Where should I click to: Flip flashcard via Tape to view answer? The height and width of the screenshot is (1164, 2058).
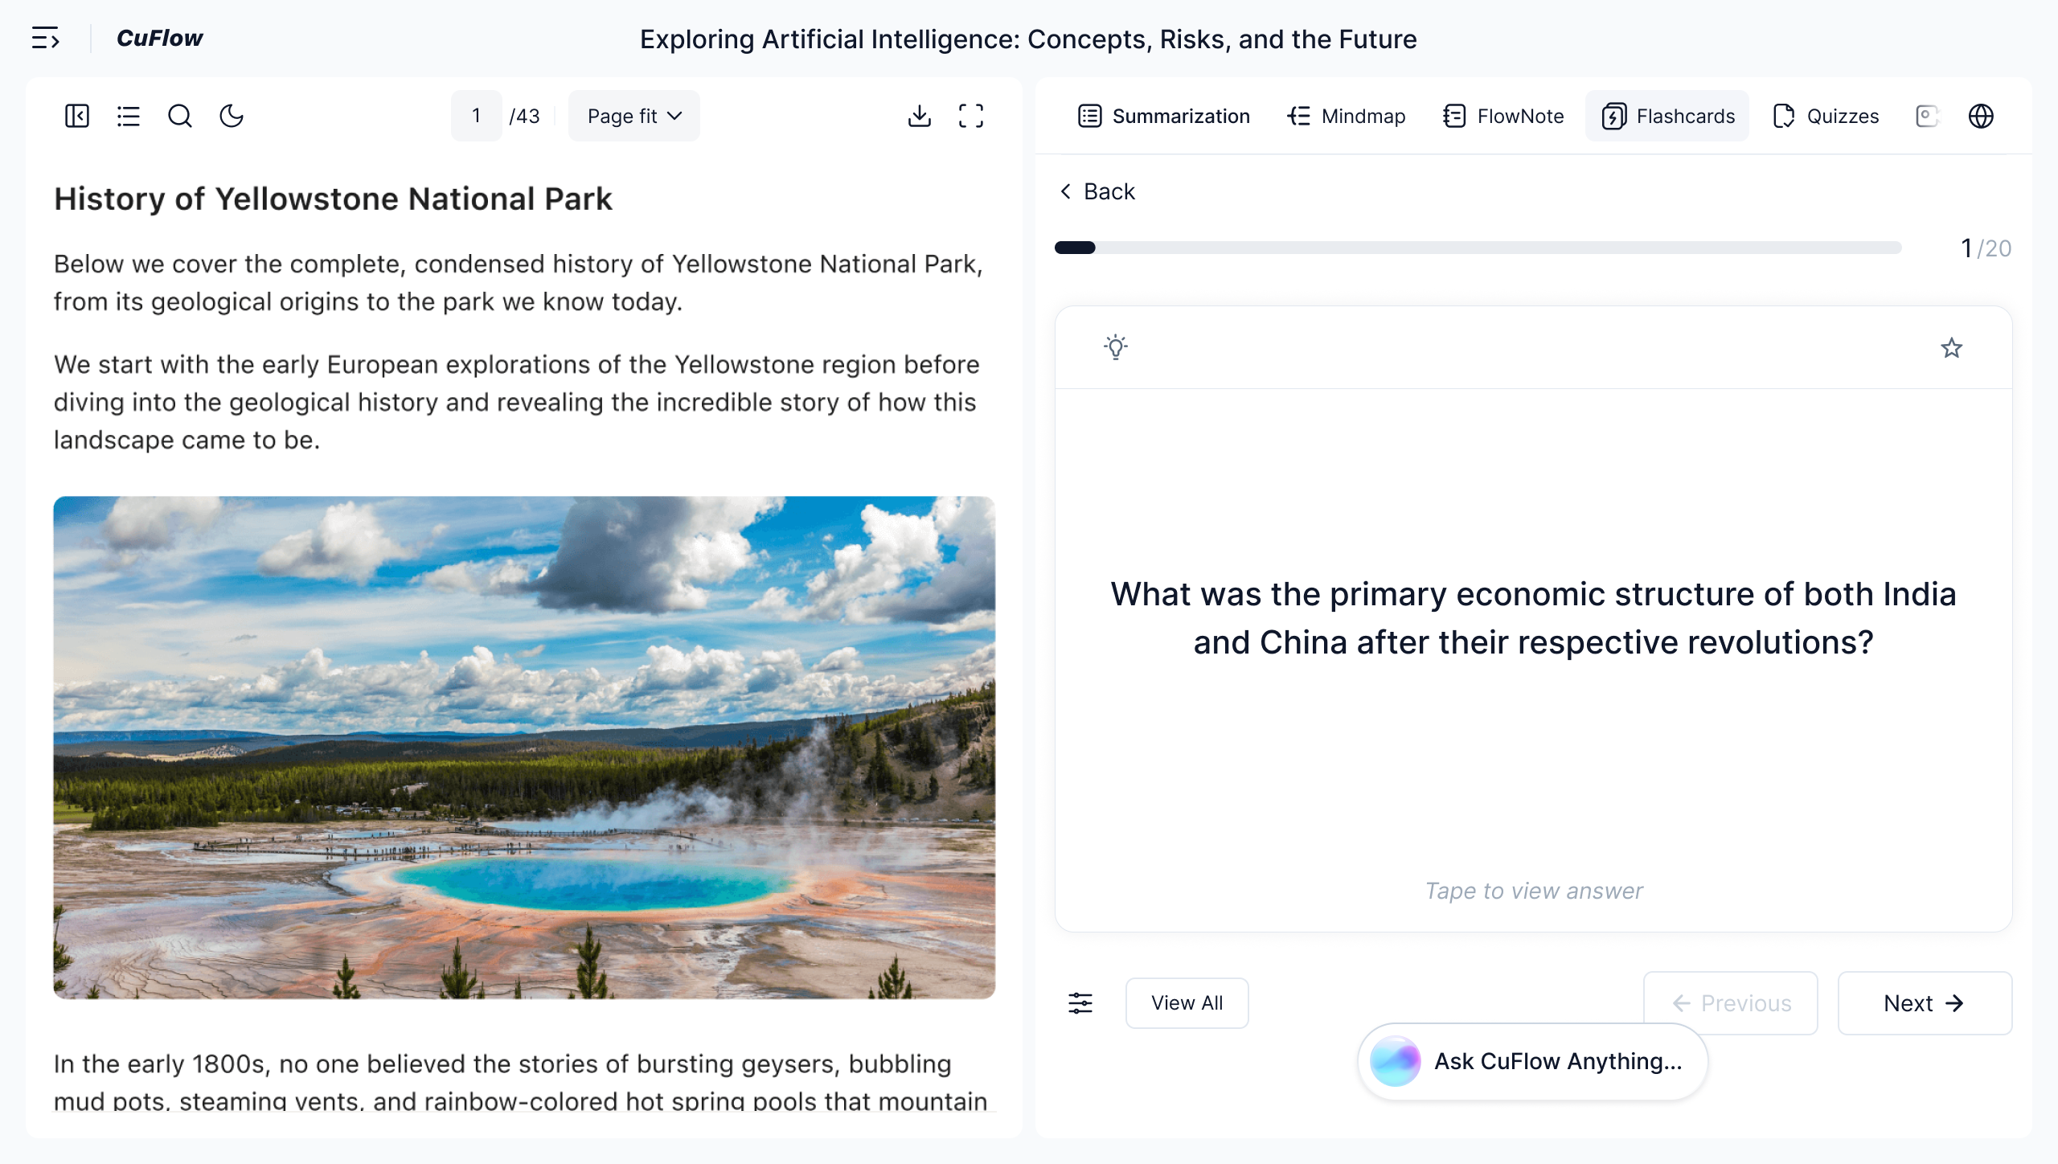coord(1534,891)
